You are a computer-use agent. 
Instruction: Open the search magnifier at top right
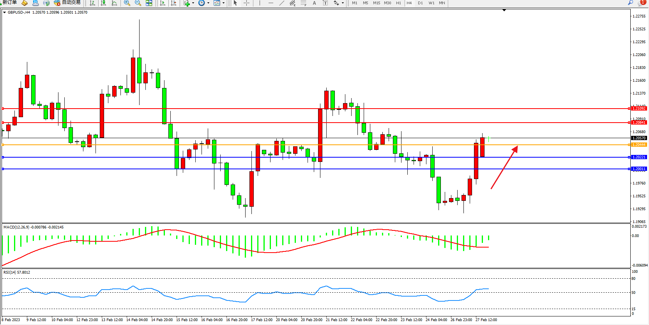(630, 3)
